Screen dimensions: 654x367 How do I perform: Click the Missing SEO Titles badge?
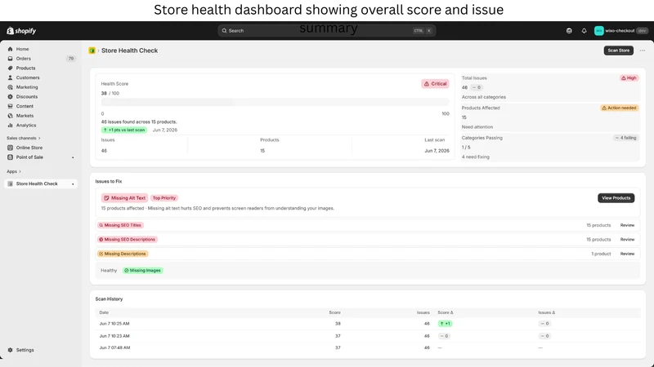click(120, 225)
